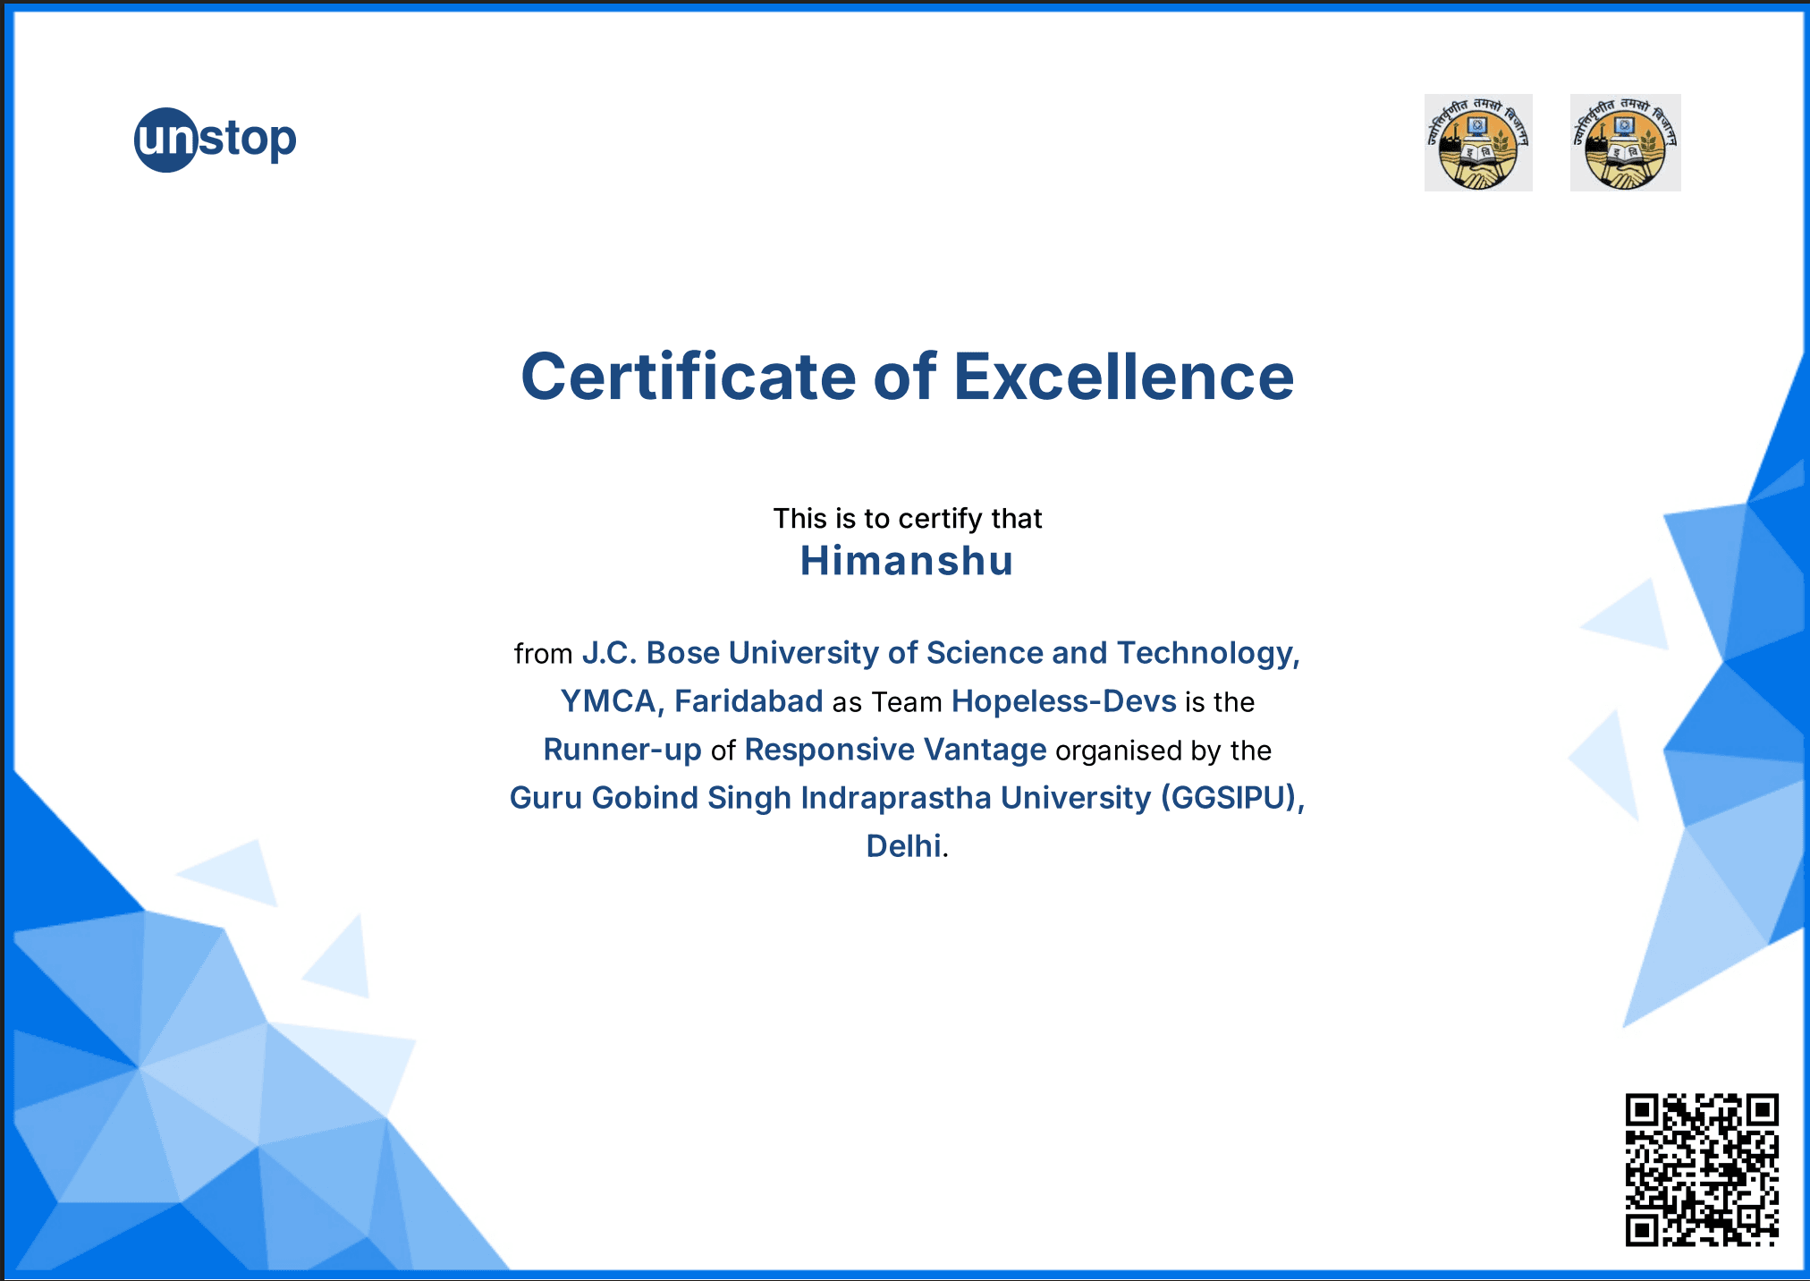Click the Unstop logo
This screenshot has width=1810, height=1281.
pos(215,139)
